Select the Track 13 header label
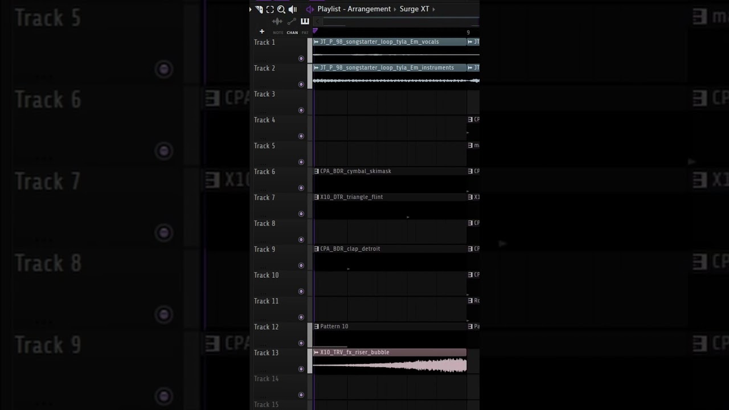 point(266,353)
